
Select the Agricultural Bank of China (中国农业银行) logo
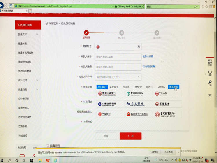point(135,94)
